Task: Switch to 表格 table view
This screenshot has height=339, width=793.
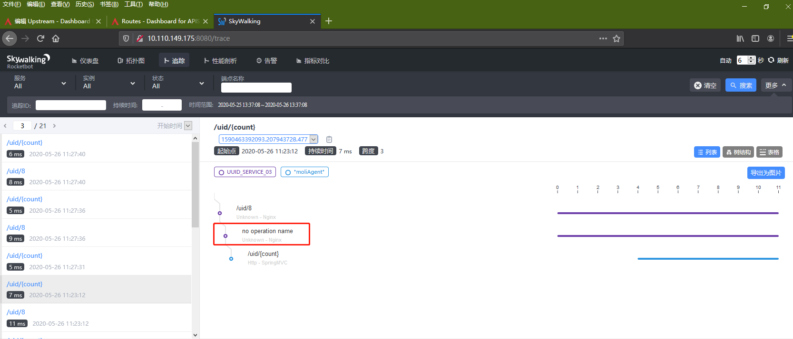Action: tap(769, 152)
